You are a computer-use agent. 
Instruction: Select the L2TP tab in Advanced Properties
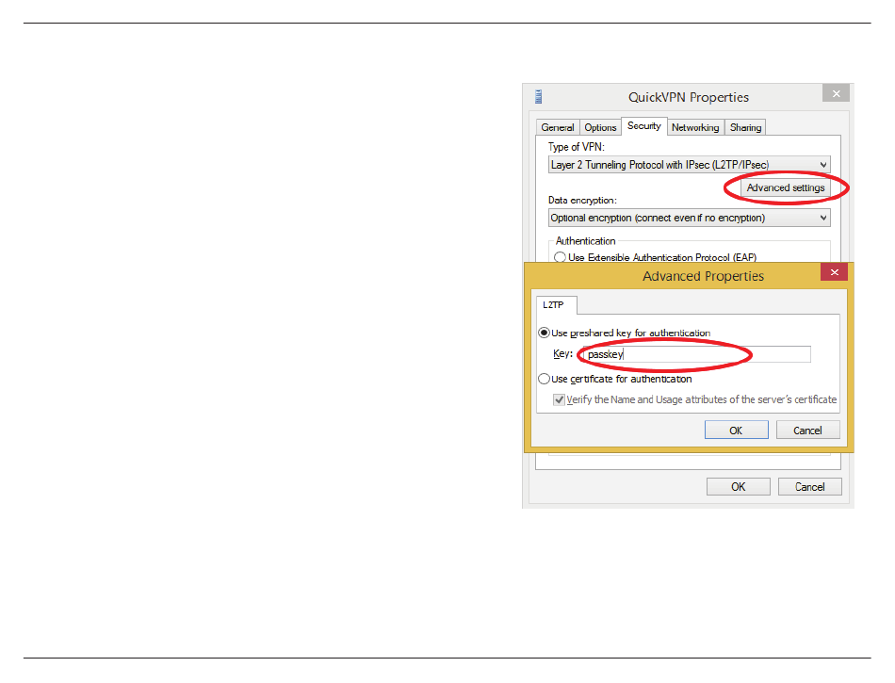[554, 305]
